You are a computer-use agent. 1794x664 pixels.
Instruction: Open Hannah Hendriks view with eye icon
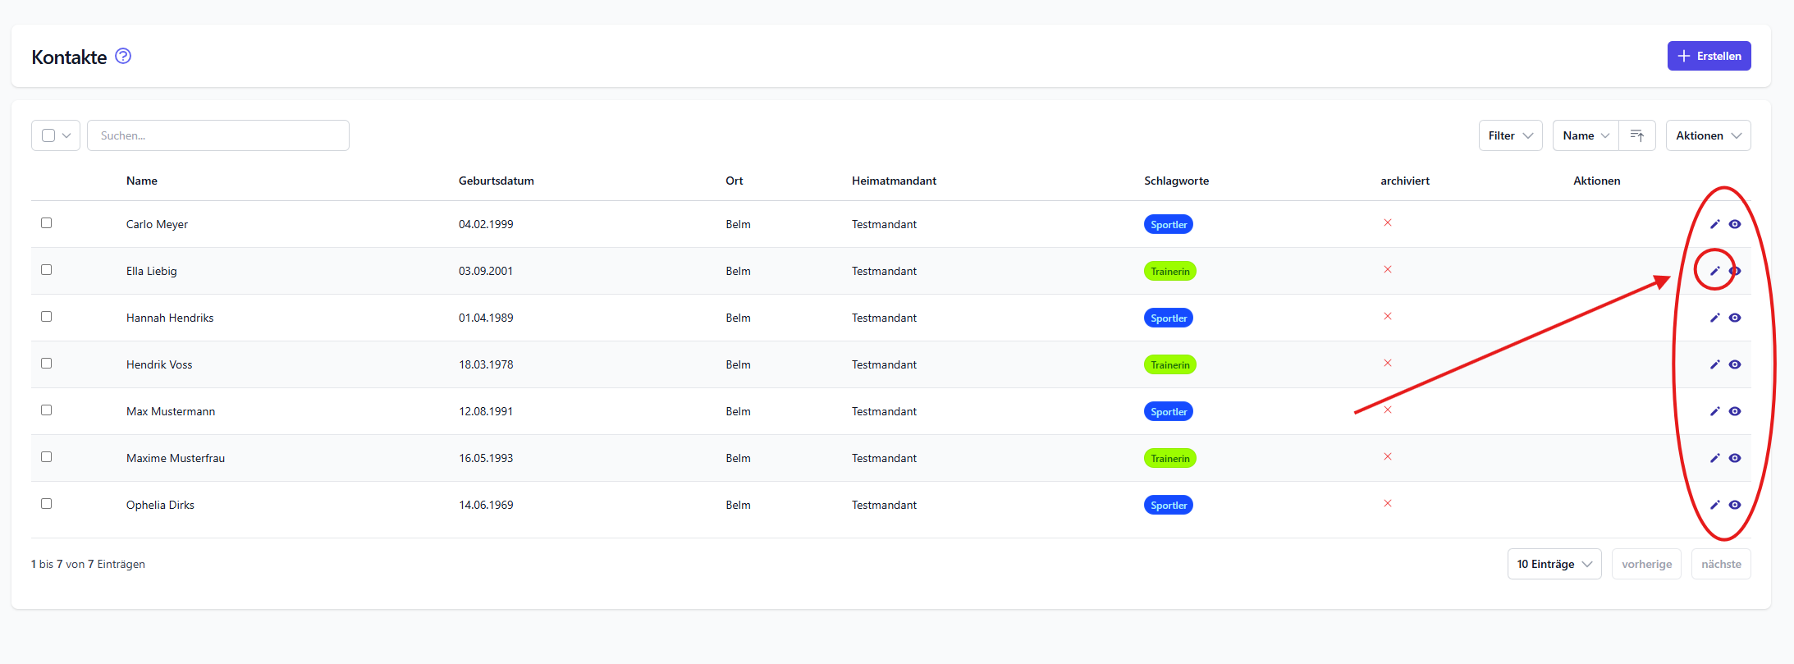tap(1735, 318)
